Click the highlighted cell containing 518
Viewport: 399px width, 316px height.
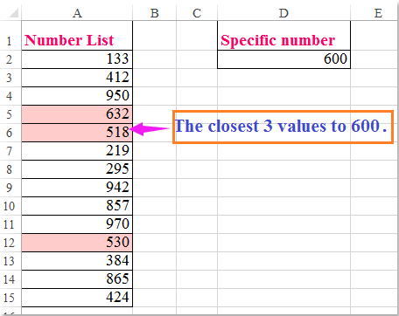[x=77, y=133]
